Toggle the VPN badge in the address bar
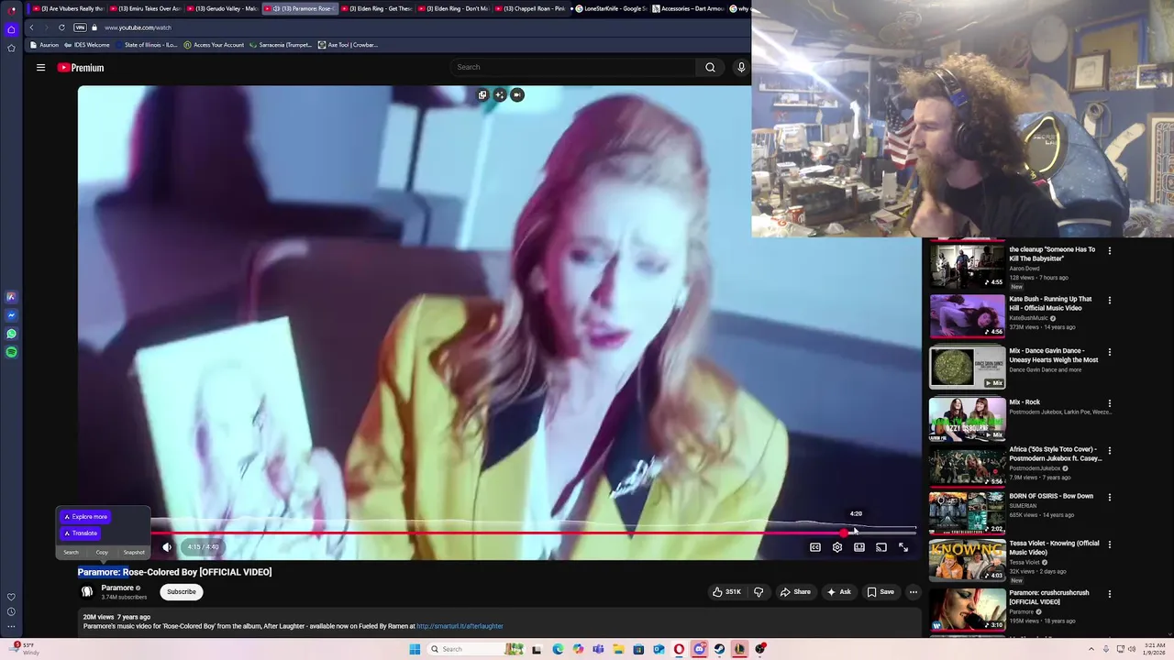This screenshot has height=660, width=1174. click(x=80, y=27)
